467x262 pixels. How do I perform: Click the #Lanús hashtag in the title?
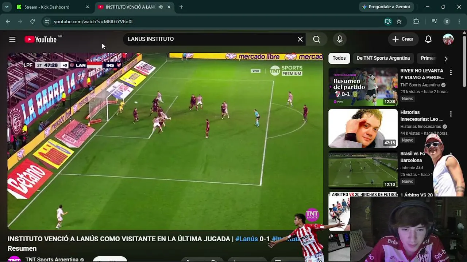[247, 239]
